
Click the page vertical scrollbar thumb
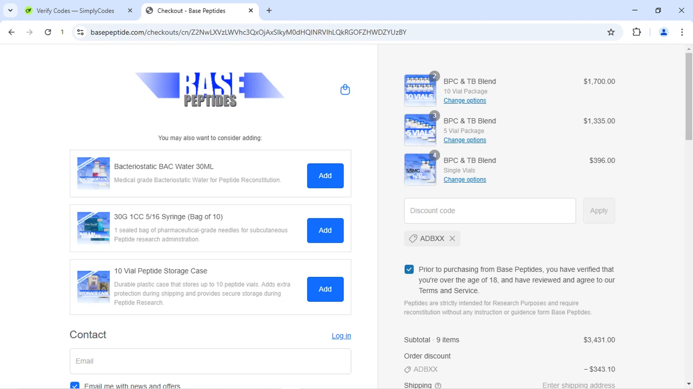(689, 96)
